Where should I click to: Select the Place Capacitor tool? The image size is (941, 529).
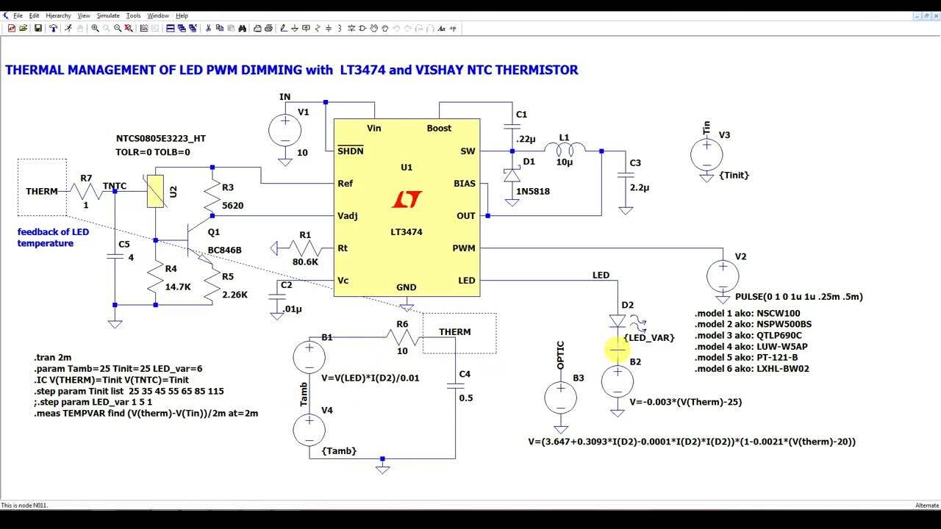click(329, 29)
